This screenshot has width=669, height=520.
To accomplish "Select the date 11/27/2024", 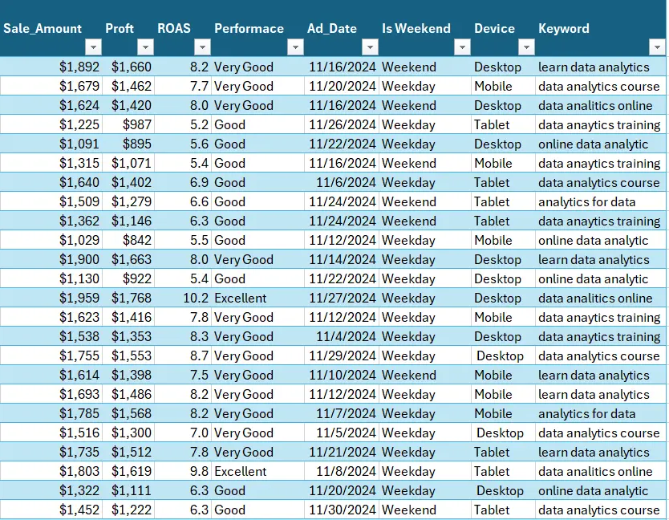I will 343,298.
